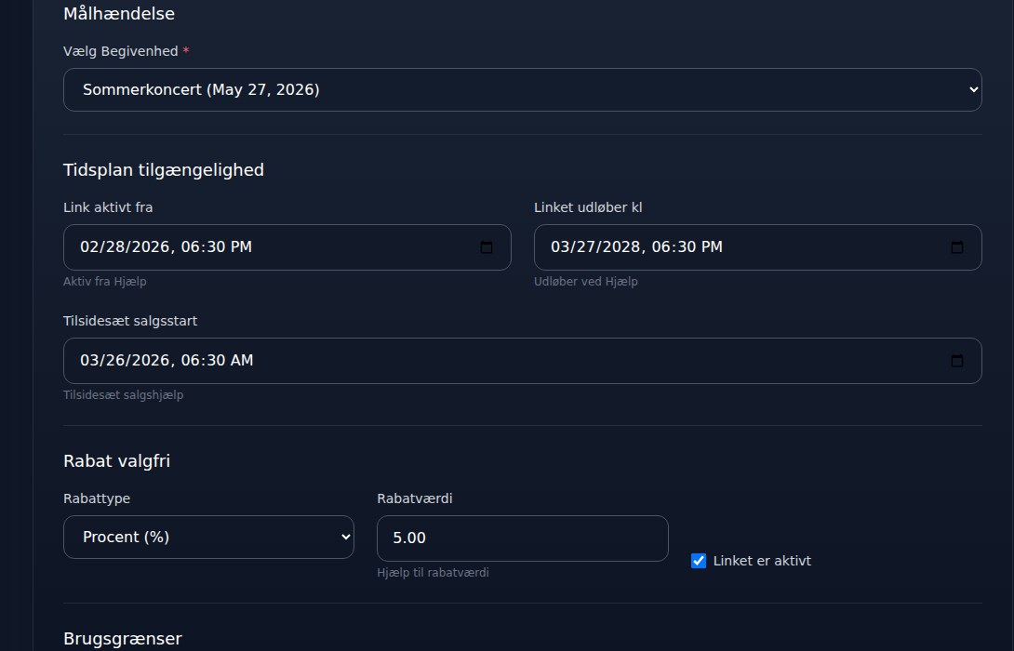Click the Linket udløber kl date field
The height and width of the screenshot is (651, 1014).
(x=758, y=247)
